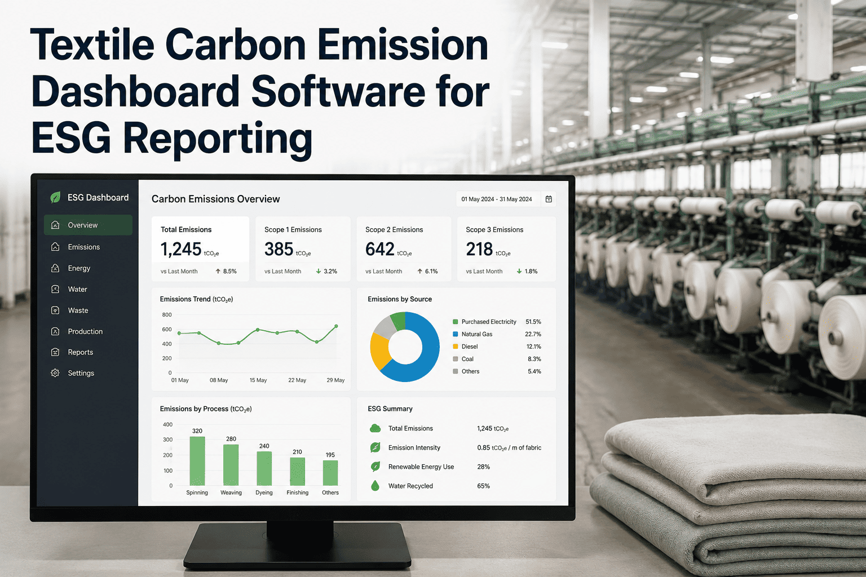Image resolution: width=866 pixels, height=577 pixels.
Task: Open the Production menu item
Action: pyautogui.click(x=88, y=331)
